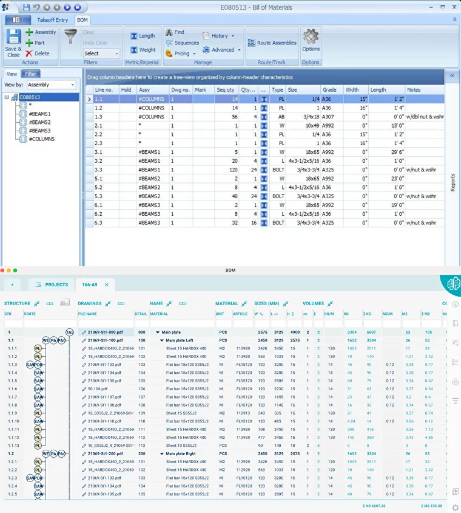Add a new Part with the green plus
The height and width of the screenshot is (513, 461).
coord(29,43)
